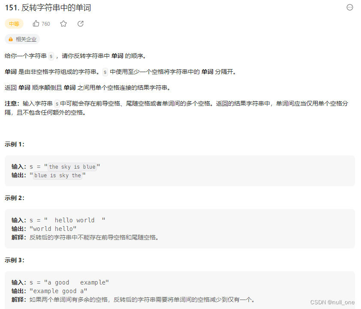Click the 示例 2 heading

tap(15, 198)
